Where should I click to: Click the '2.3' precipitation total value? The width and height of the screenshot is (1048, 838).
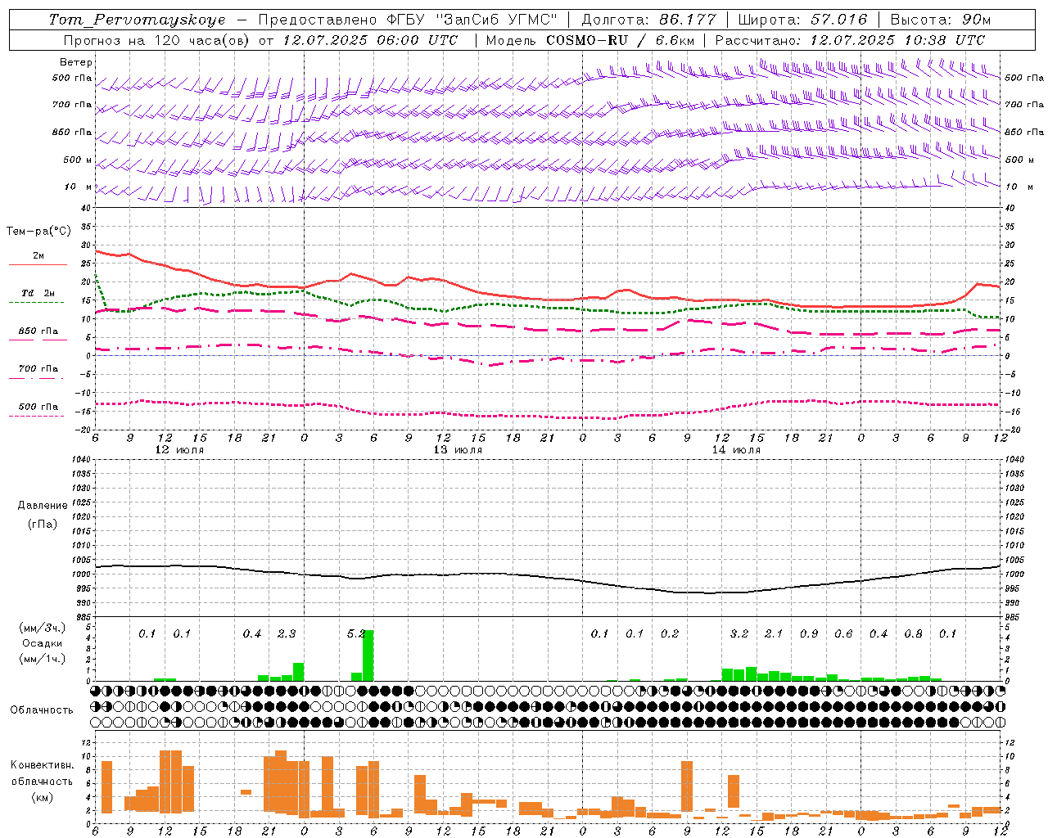pyautogui.click(x=287, y=634)
